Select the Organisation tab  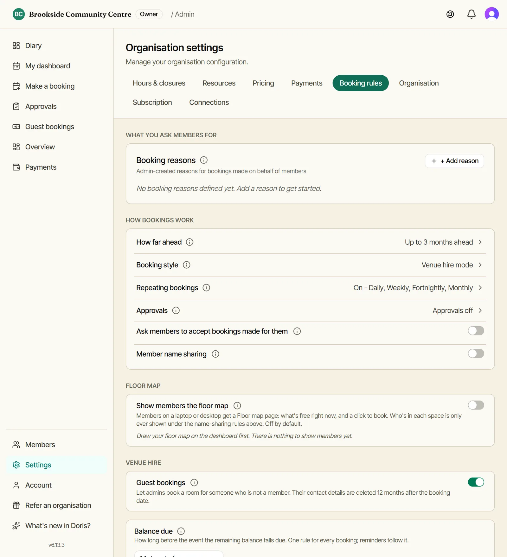pos(419,83)
